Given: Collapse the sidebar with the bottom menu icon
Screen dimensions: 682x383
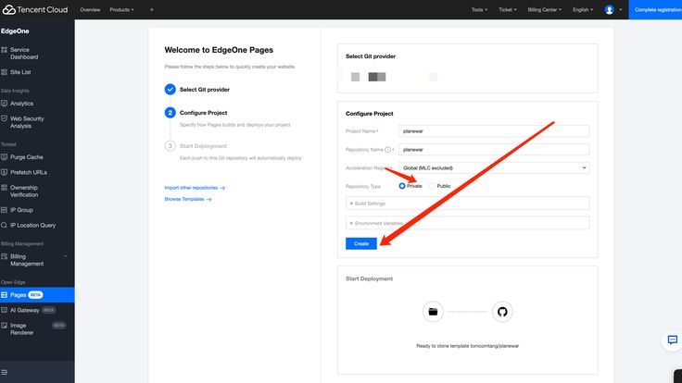Looking at the screenshot, I should [x=5, y=372].
